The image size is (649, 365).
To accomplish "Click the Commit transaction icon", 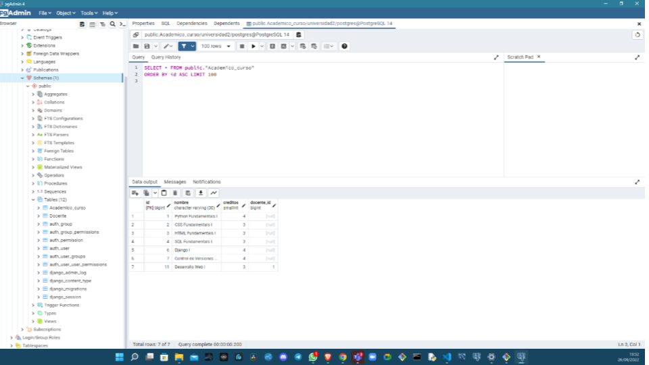I will (303, 47).
